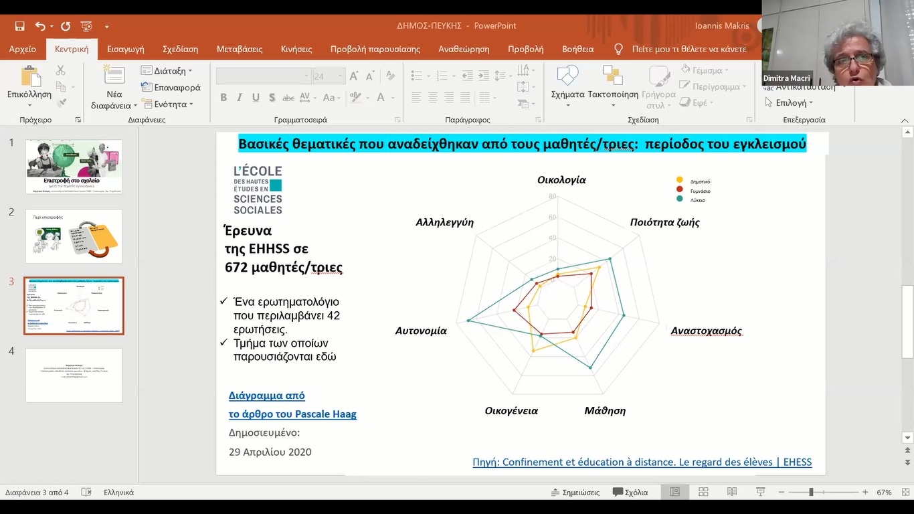The height and width of the screenshot is (514, 914).
Task: Switch to the Προβολή παρουσίασης tab
Action: tap(375, 49)
